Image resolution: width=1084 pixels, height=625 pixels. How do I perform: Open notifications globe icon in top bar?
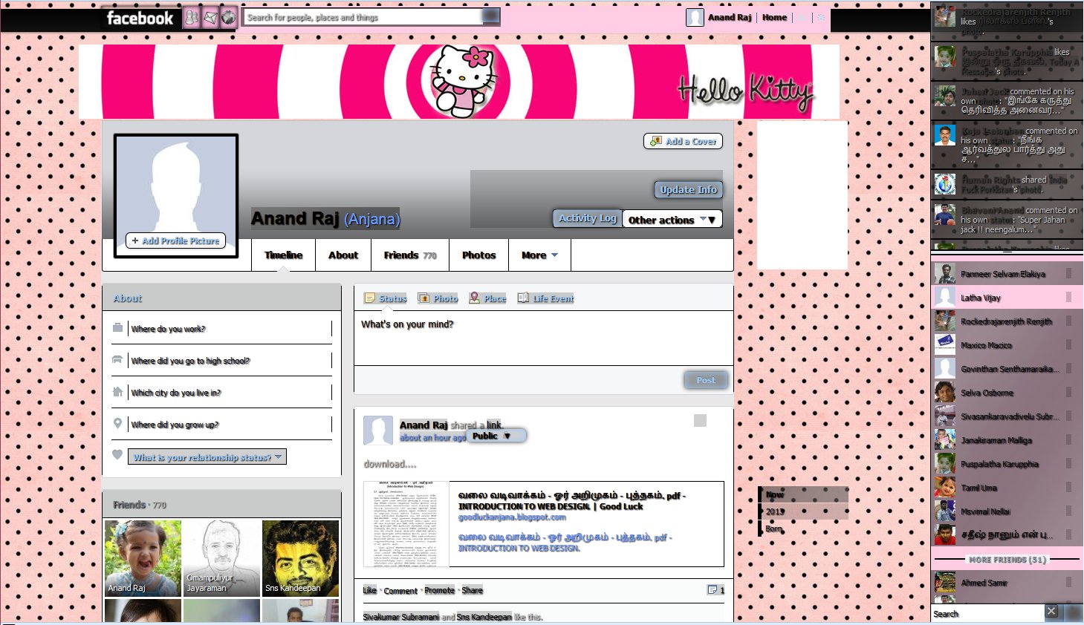coord(229,18)
